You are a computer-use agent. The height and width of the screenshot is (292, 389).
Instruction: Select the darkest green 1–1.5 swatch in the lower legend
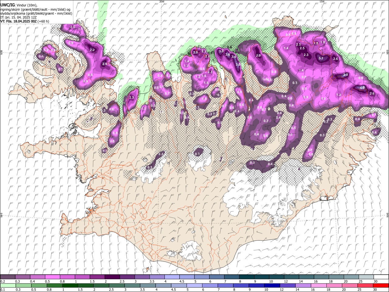[x=70, y=285]
